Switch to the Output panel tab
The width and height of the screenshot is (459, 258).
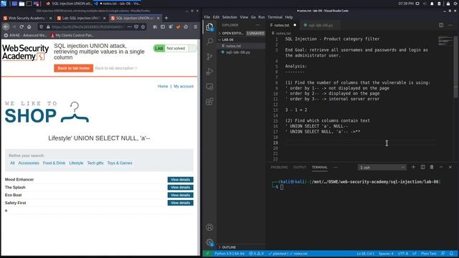click(x=300, y=167)
